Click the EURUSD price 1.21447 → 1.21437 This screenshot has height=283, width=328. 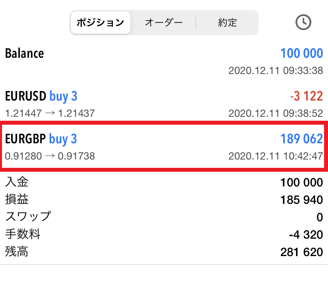click(50, 113)
